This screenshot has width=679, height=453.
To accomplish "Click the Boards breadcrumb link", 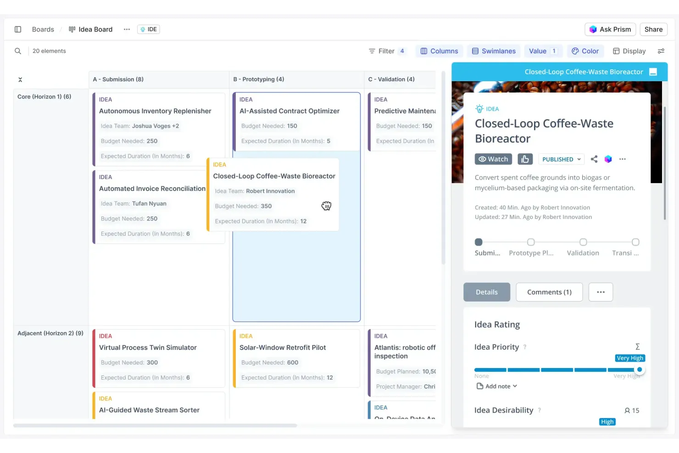I will 43,29.
